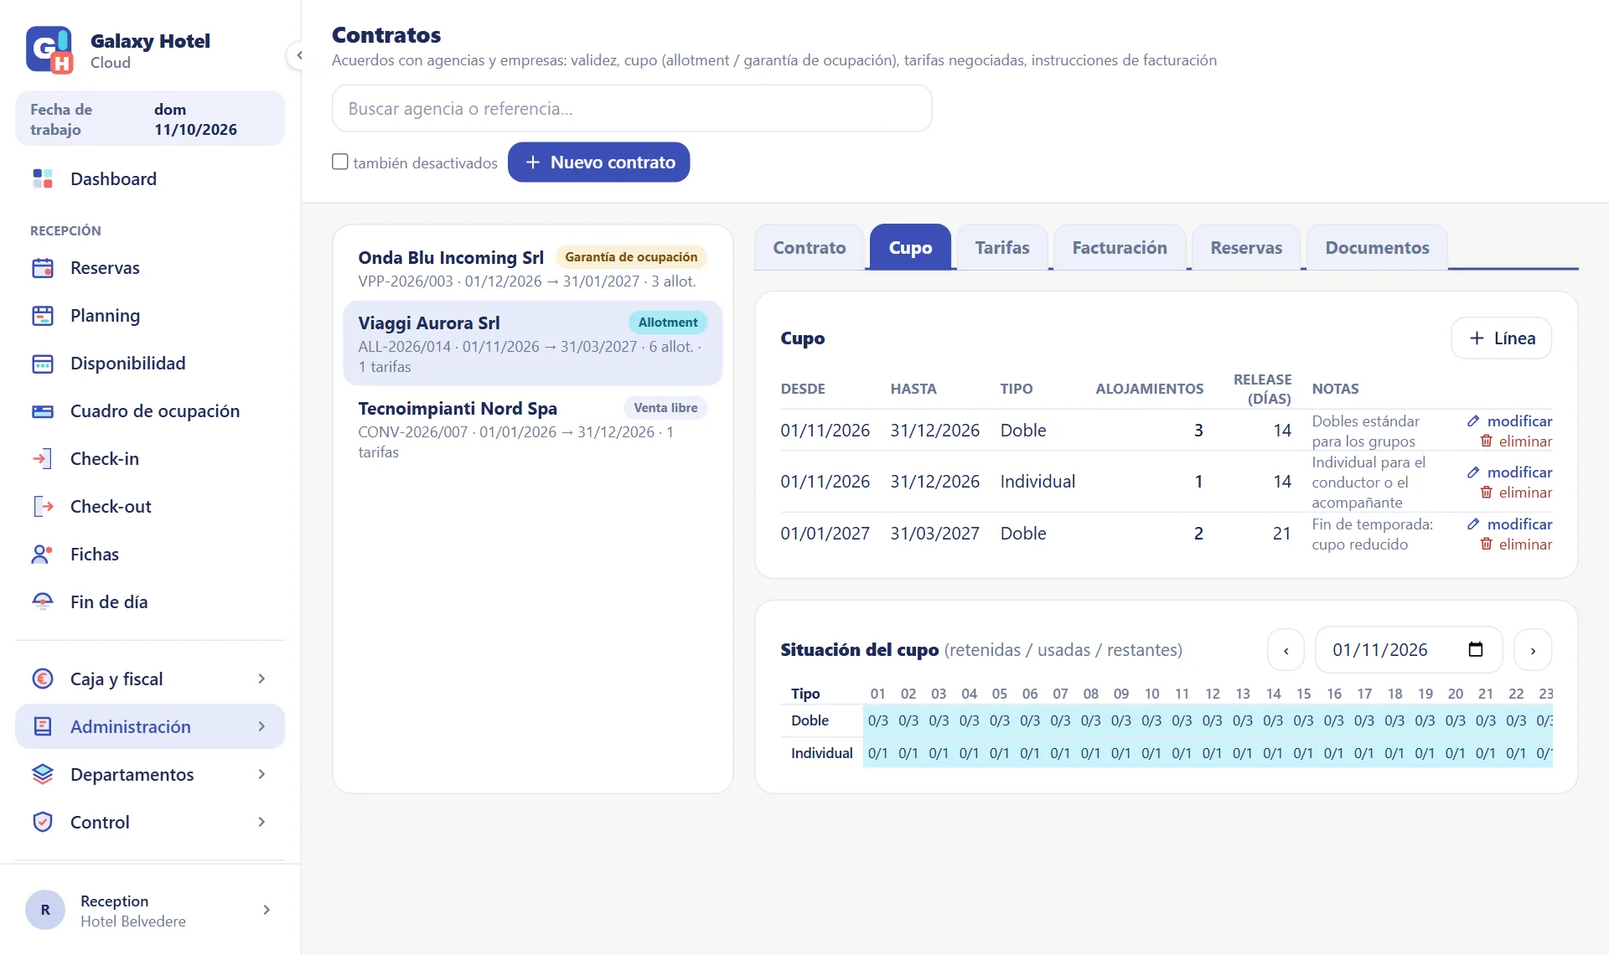Screen dimensions: 1609x955
Task: Click the Disponibilidad icon
Action: click(42, 364)
